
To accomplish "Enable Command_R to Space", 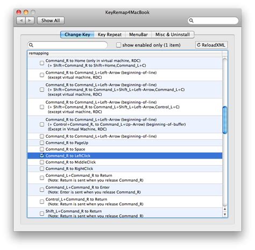I will [42, 149].
